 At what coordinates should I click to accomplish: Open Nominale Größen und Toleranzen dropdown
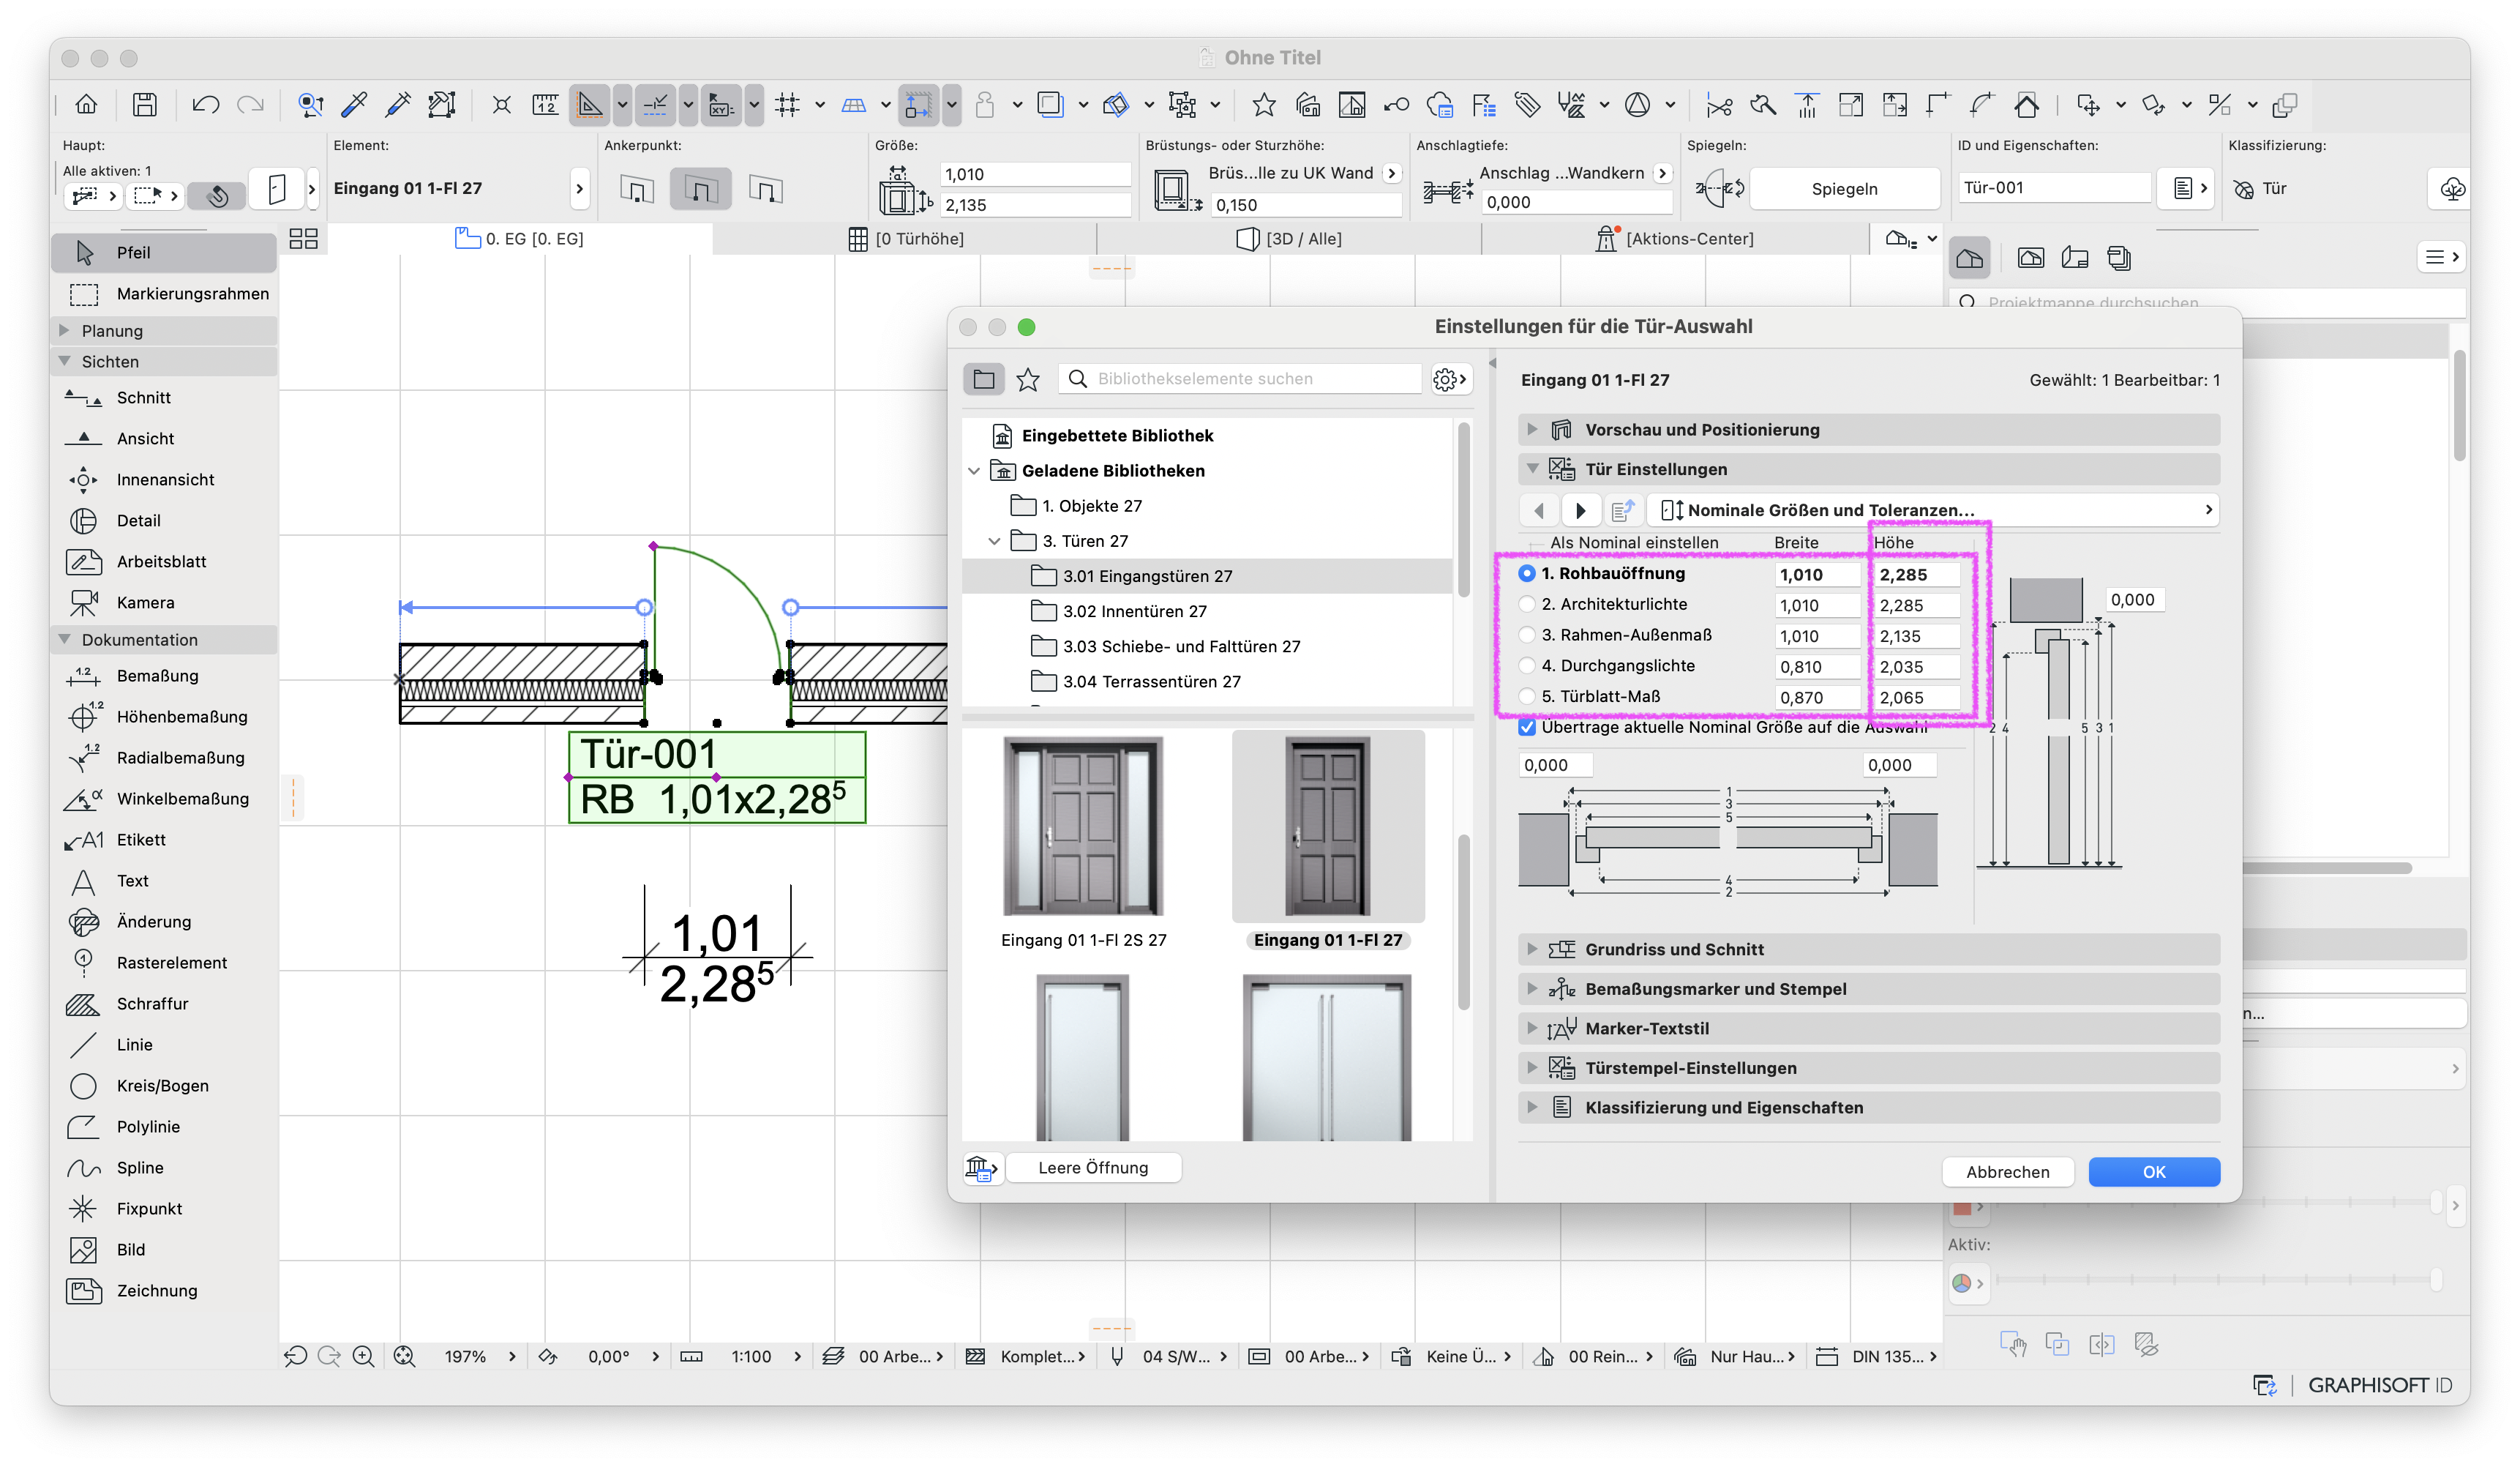[x=1934, y=510]
